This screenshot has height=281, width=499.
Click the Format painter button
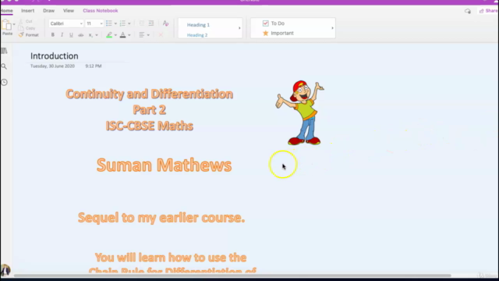[x=28, y=35]
